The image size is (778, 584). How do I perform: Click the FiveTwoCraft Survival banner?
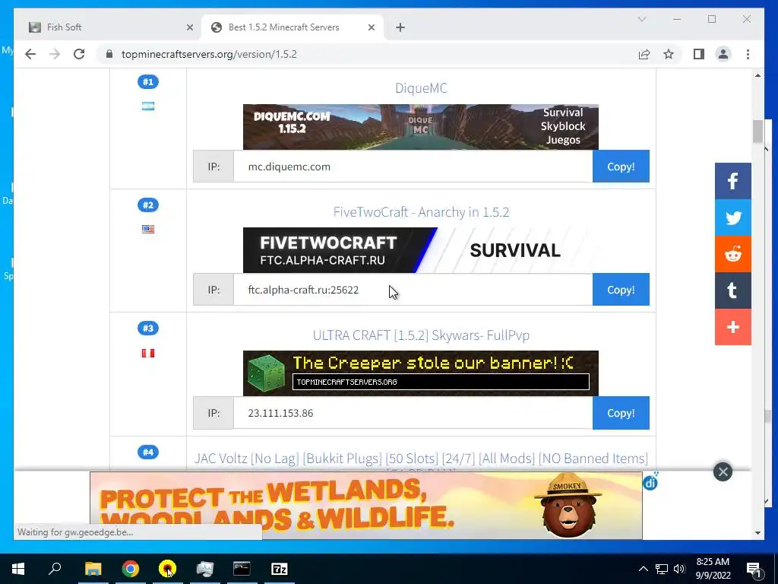(x=421, y=249)
